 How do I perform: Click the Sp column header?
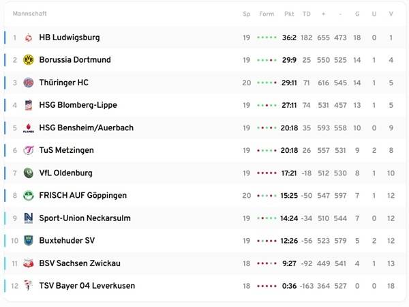pyautogui.click(x=246, y=14)
